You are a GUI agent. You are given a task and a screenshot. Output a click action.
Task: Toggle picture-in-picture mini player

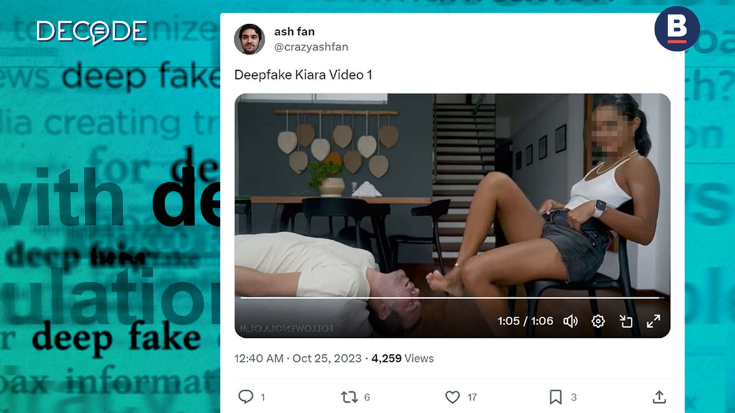626,321
